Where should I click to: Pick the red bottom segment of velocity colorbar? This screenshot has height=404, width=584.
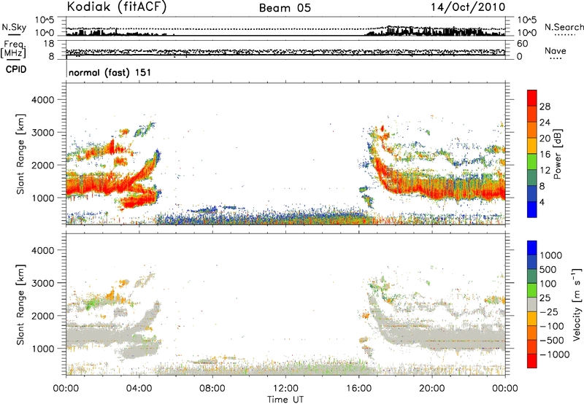click(x=532, y=361)
